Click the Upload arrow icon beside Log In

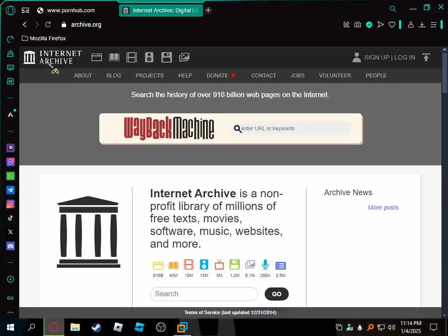click(426, 57)
